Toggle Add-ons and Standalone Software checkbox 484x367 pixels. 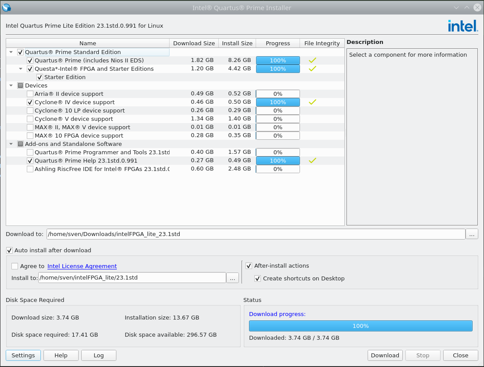coord(20,144)
